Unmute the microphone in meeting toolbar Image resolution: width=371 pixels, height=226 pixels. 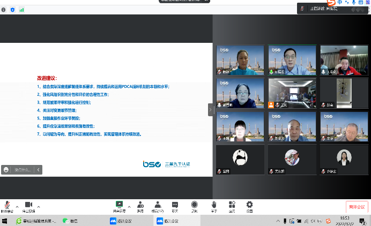click(7, 205)
